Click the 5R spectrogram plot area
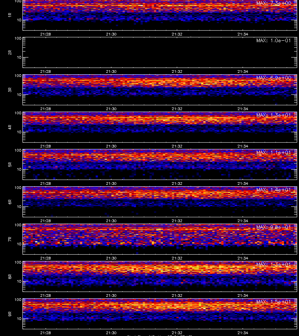299x336 pixels. (160, 164)
